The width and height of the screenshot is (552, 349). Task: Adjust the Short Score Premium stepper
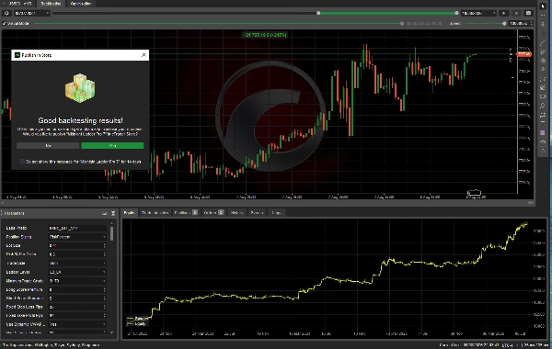click(104, 298)
